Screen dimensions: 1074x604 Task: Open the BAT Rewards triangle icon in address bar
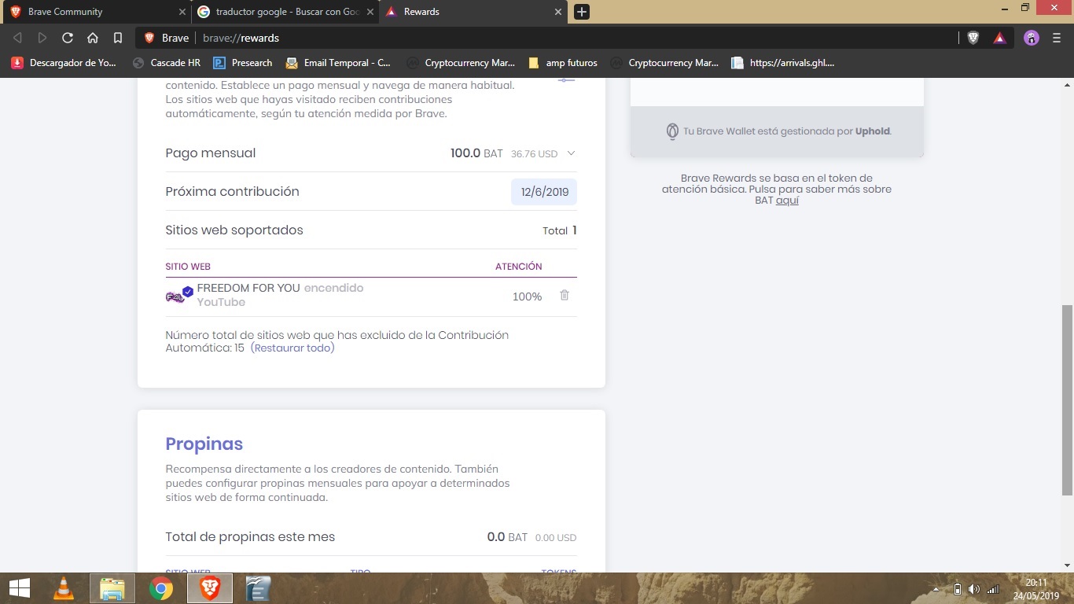coord(999,38)
